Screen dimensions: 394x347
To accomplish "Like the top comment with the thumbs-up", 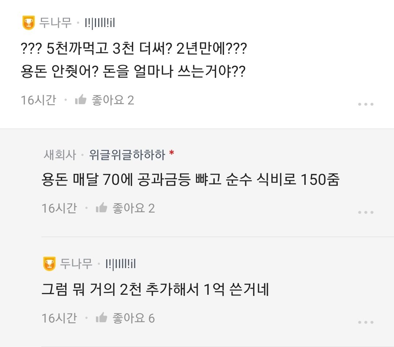I will [80, 100].
